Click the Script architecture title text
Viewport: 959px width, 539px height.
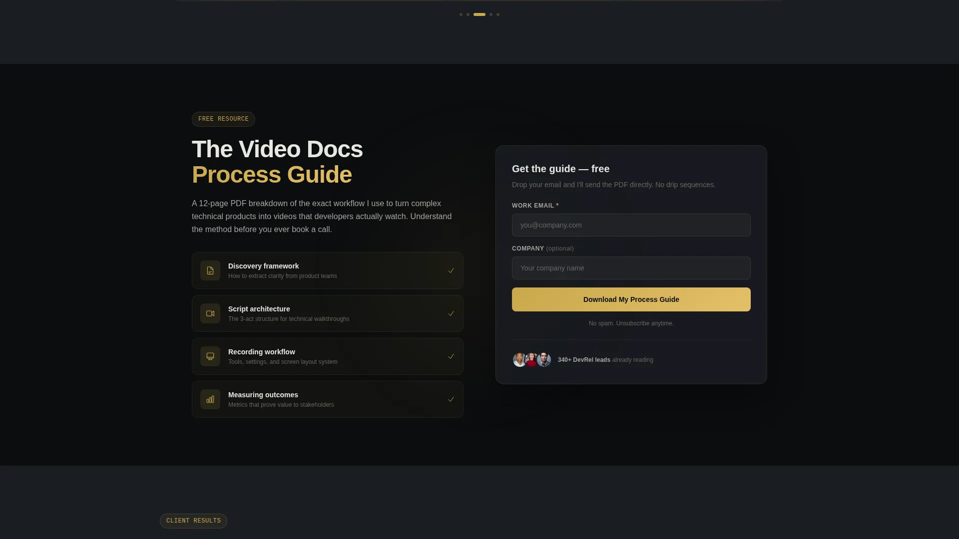tap(259, 309)
